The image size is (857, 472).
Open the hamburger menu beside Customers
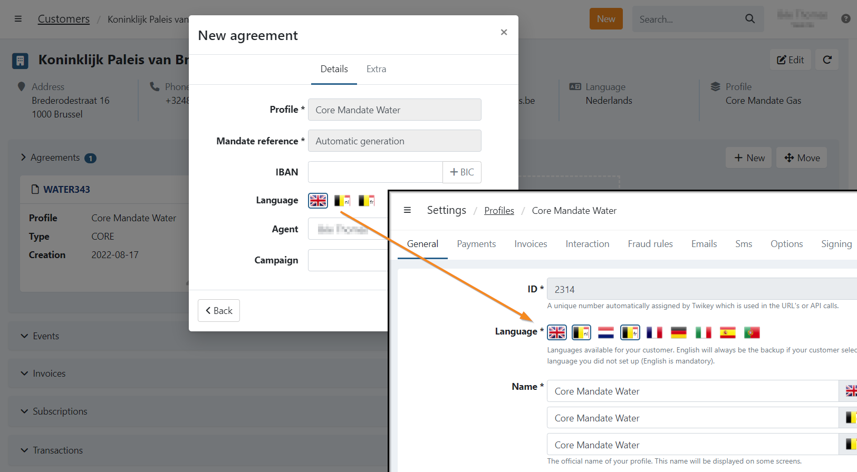18,19
